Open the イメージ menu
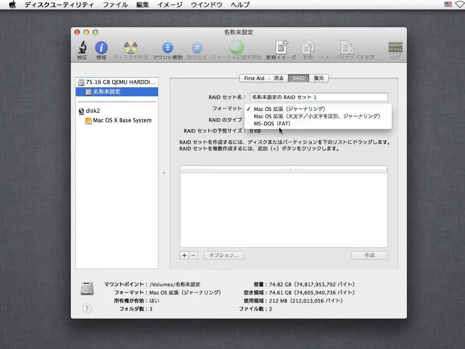Viewport: 465px width, 349px height. tap(170, 5)
